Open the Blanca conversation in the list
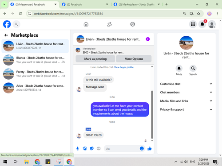The width and height of the screenshot is (222, 166). (35, 60)
